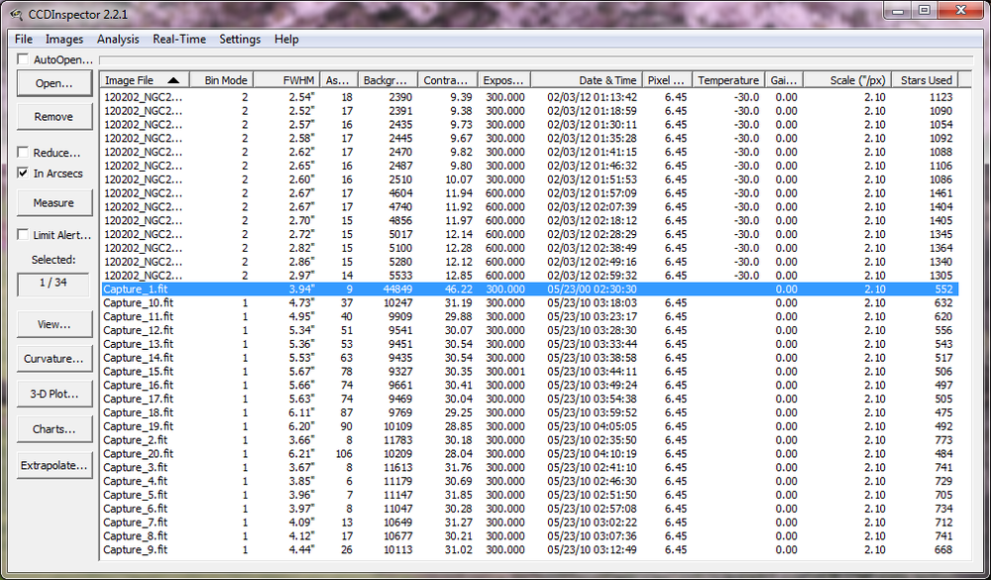991x580 pixels.
Task: Open the Settings menu
Action: coord(240,40)
